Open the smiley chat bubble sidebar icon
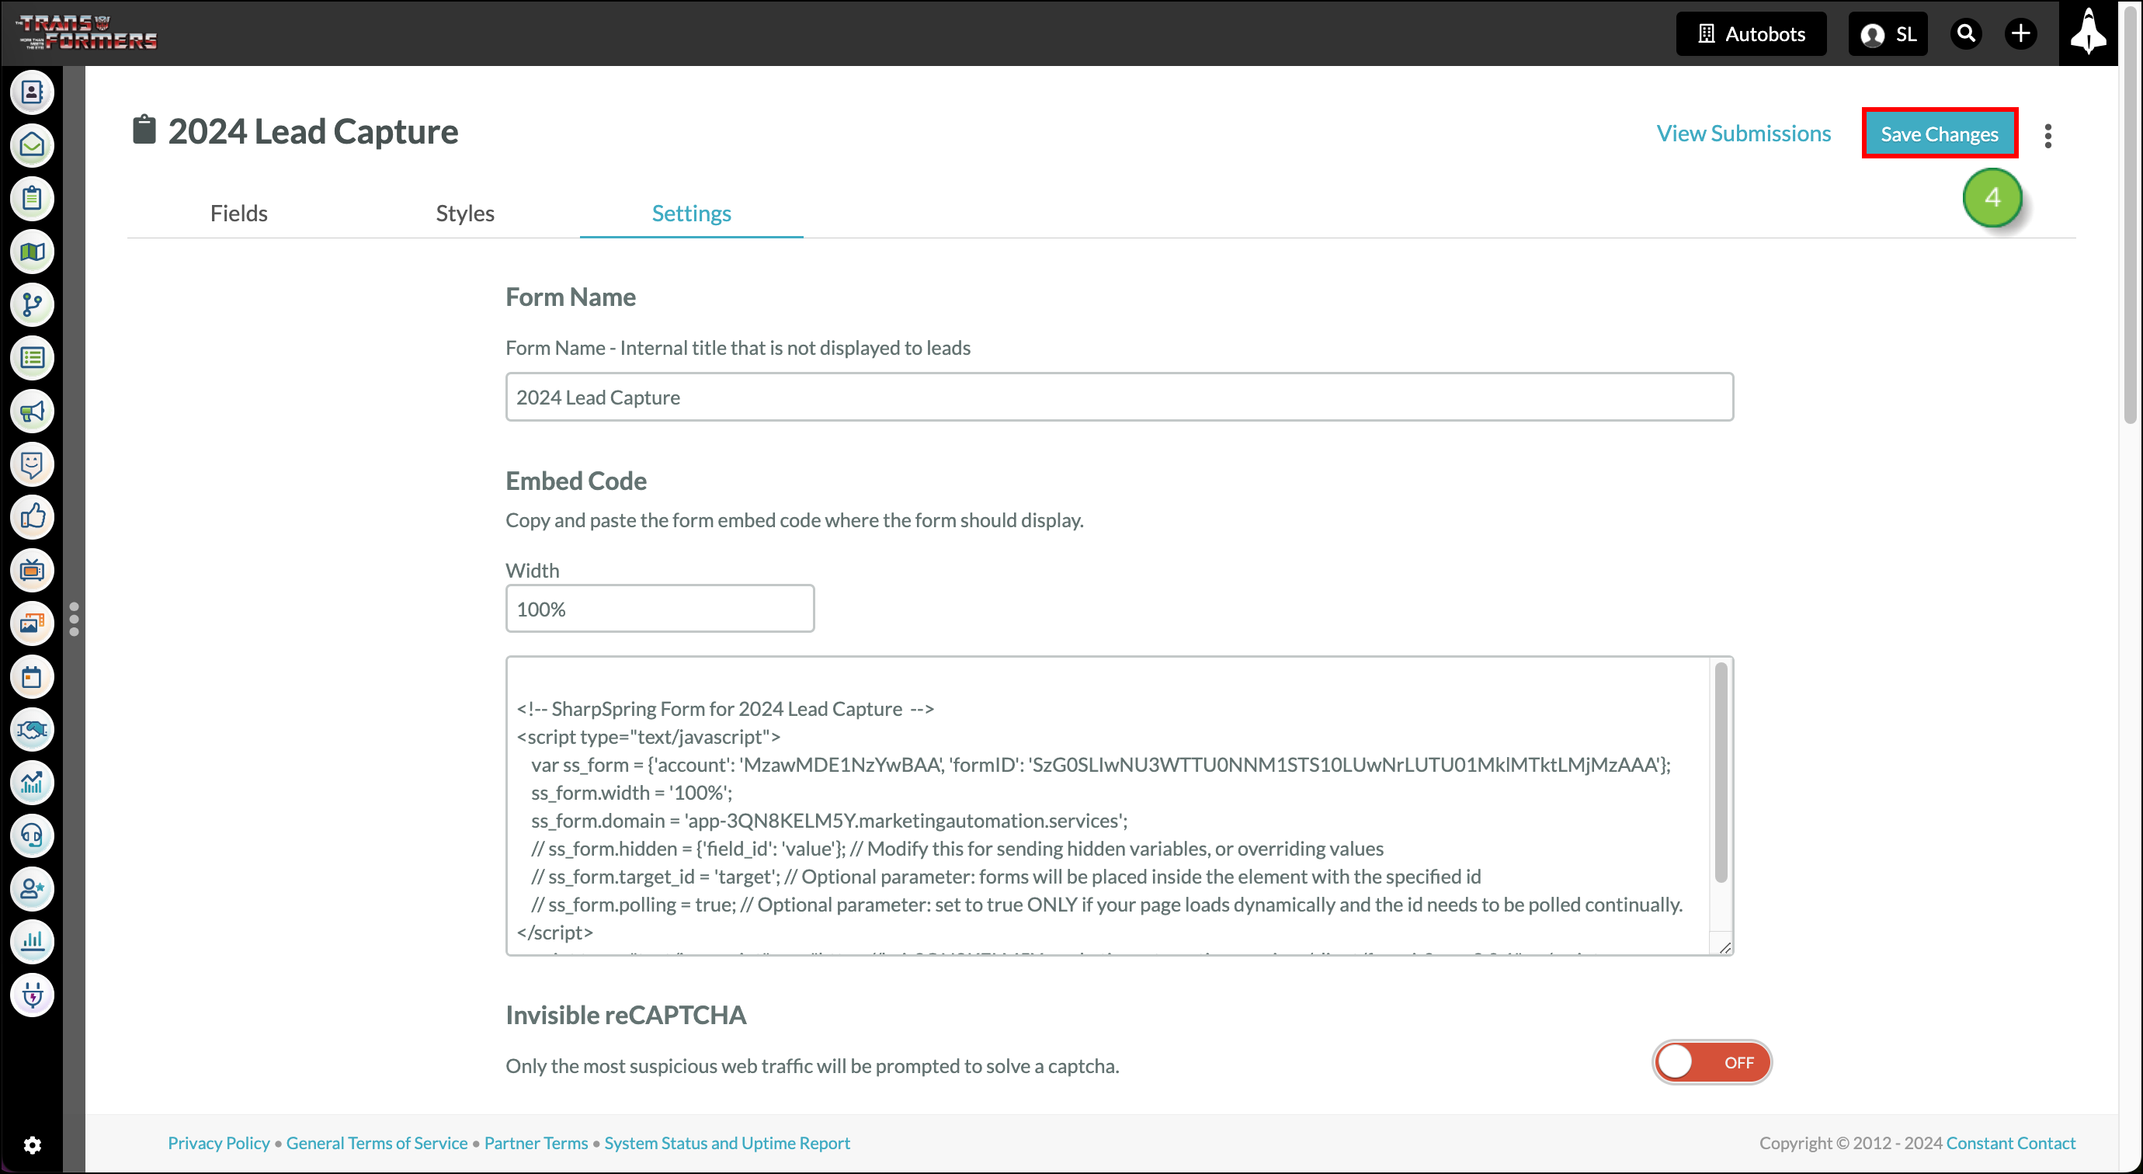Viewport: 2143px width, 1174px height. pyautogui.click(x=32, y=464)
